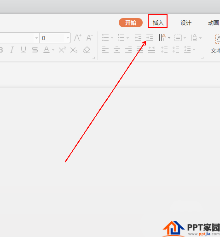The image size is (220, 237).
Task: Switch to the 设计 tab
Action: pyautogui.click(x=186, y=23)
